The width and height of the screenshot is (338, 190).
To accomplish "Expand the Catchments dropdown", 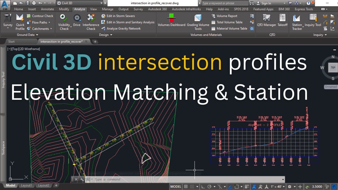I will click(x=51, y=29).
